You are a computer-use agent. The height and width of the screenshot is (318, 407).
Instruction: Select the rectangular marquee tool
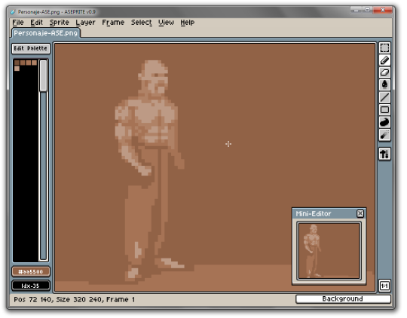(x=384, y=47)
